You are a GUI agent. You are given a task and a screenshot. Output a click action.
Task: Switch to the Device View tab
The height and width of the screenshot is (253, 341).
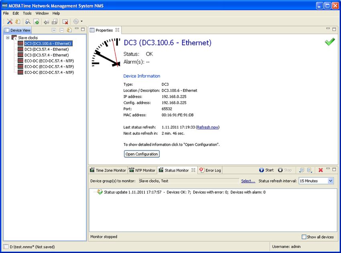(18, 30)
